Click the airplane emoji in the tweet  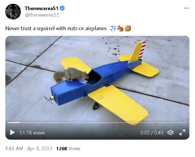pyautogui.click(x=113, y=28)
